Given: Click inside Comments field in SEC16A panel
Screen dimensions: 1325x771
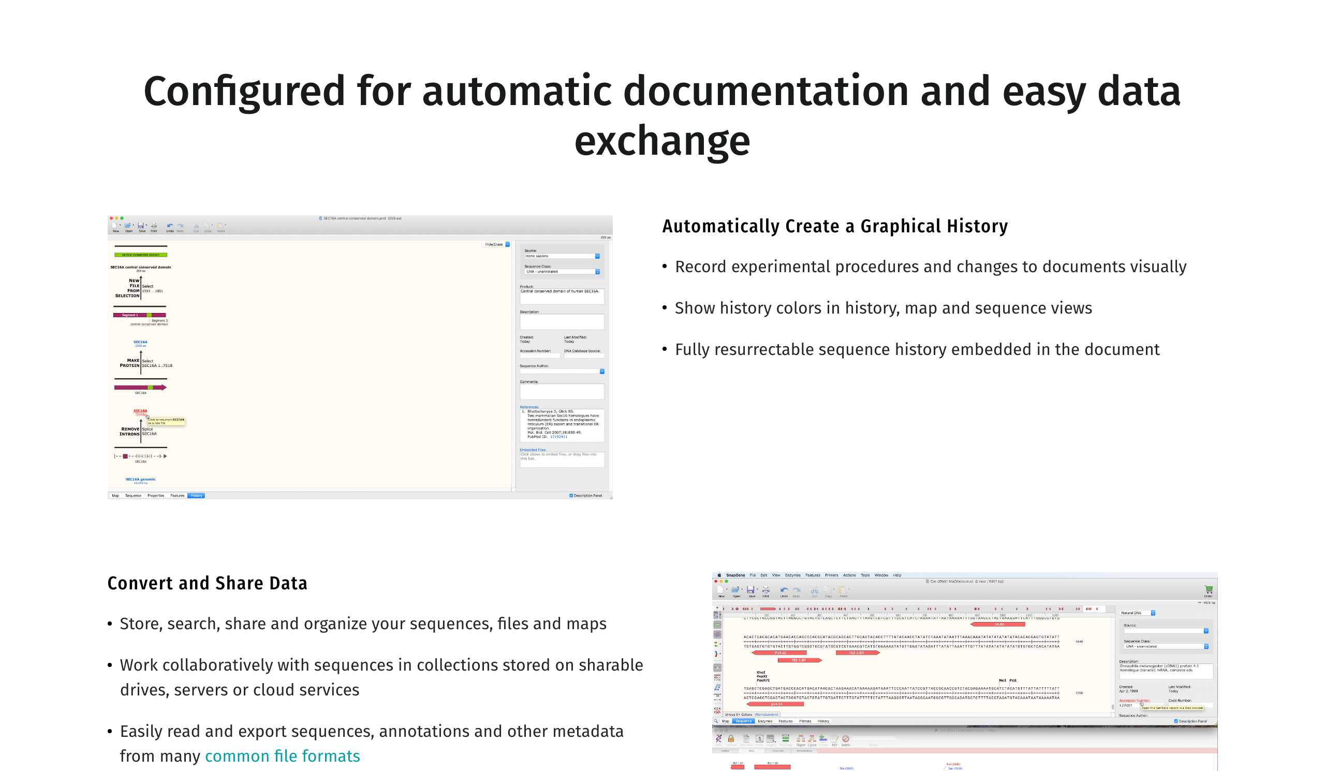Looking at the screenshot, I should point(562,392).
